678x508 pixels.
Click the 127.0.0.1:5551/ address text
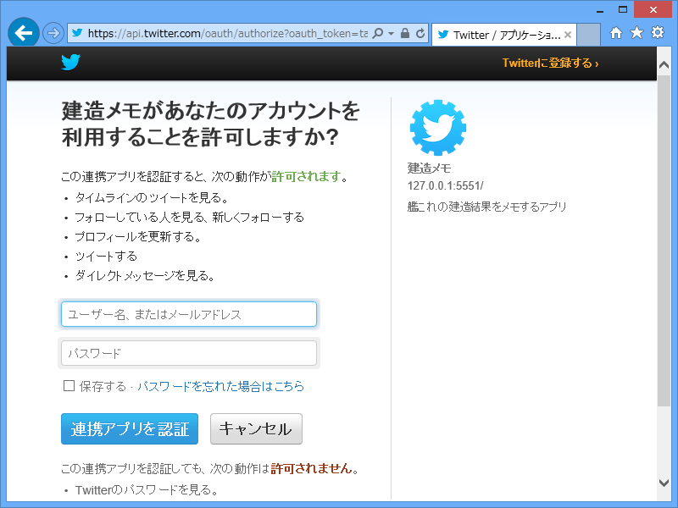(x=446, y=185)
